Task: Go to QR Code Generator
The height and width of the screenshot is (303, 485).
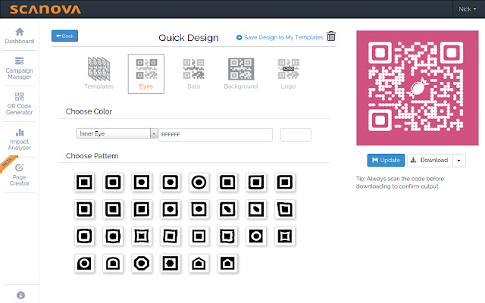Action: [20, 104]
